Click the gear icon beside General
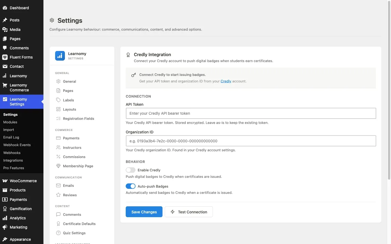This screenshot has width=391, height=244. pyautogui.click(x=58, y=81)
